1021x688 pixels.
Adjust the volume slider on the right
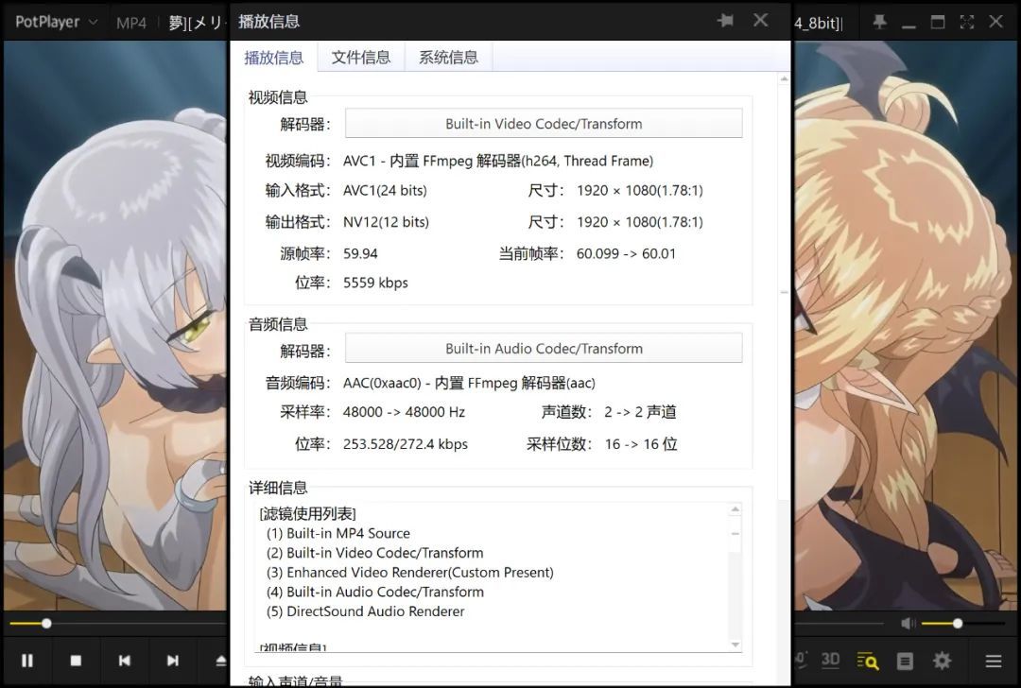[x=958, y=623]
